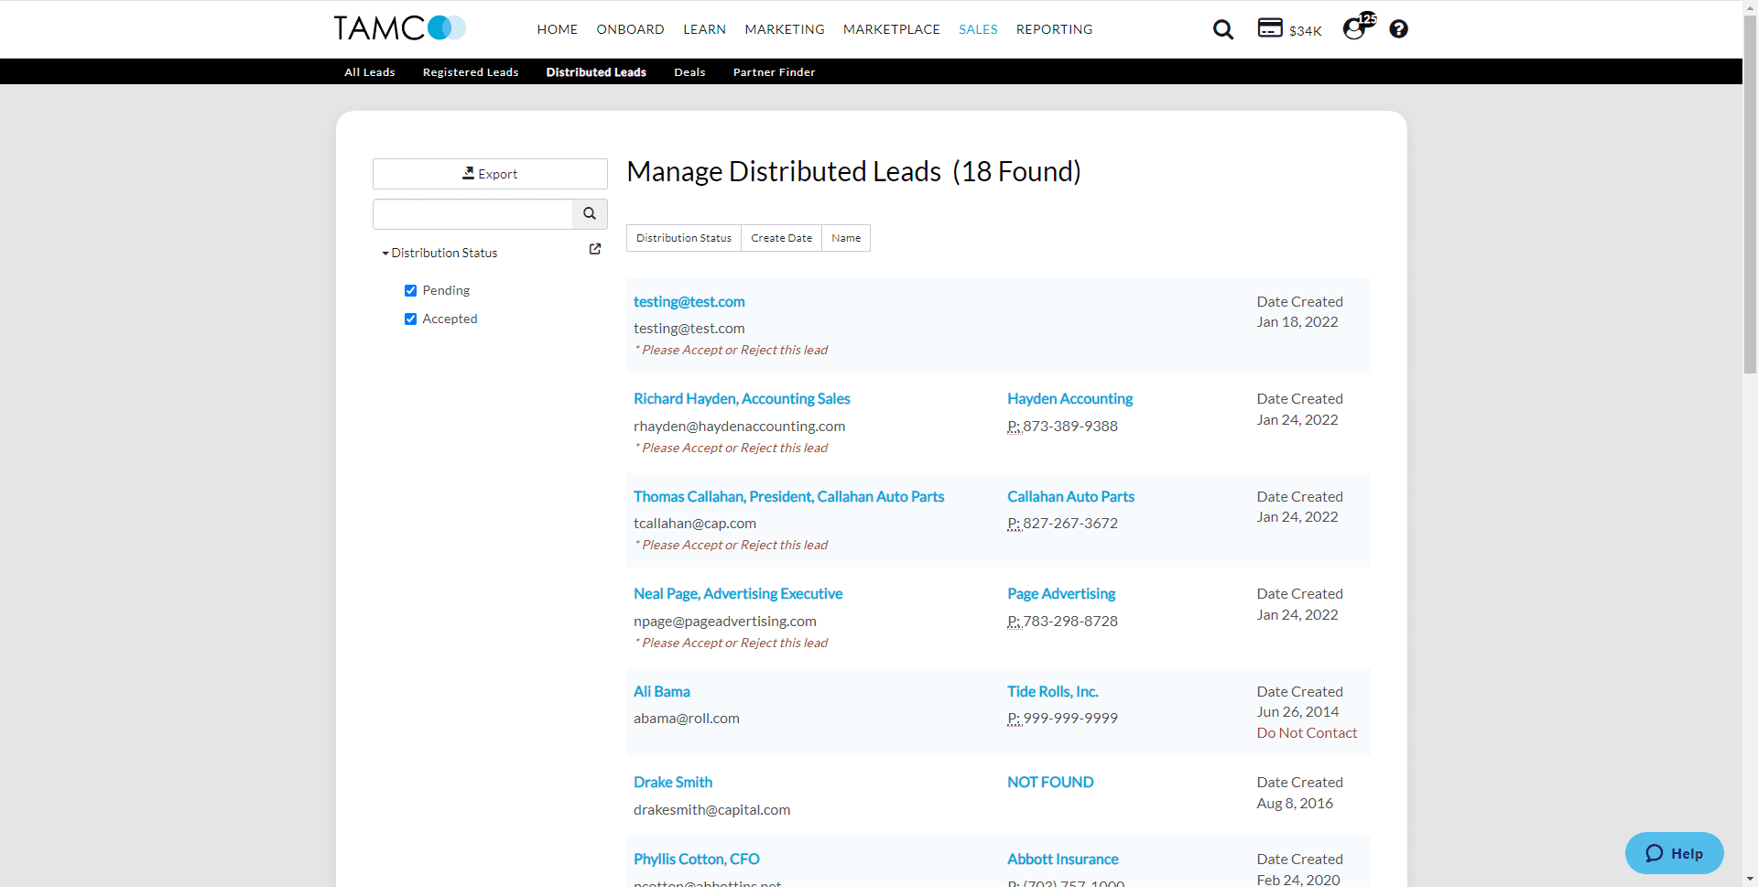Open the Marketplace menu
This screenshot has height=887, width=1758.
tap(891, 29)
